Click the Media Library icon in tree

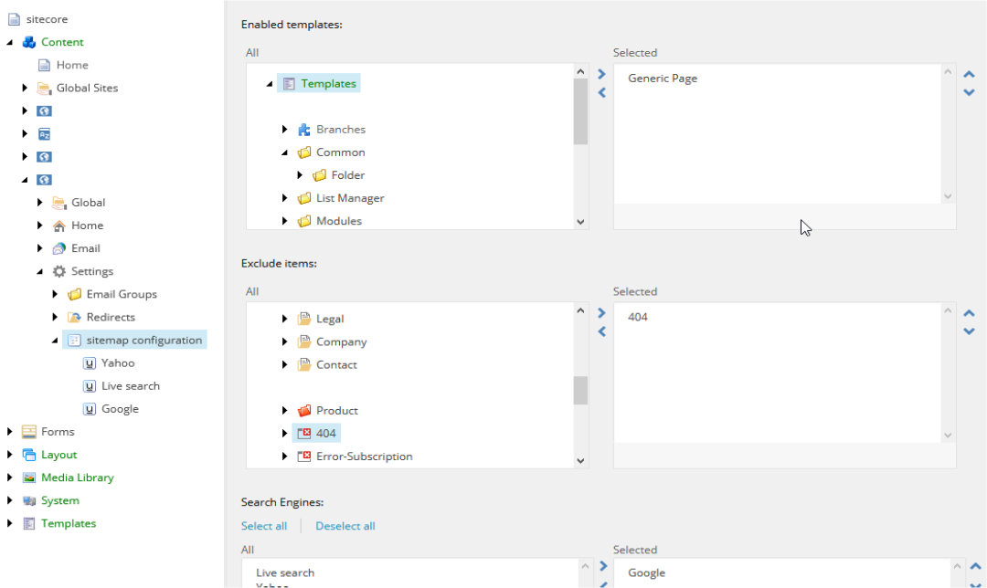point(29,478)
